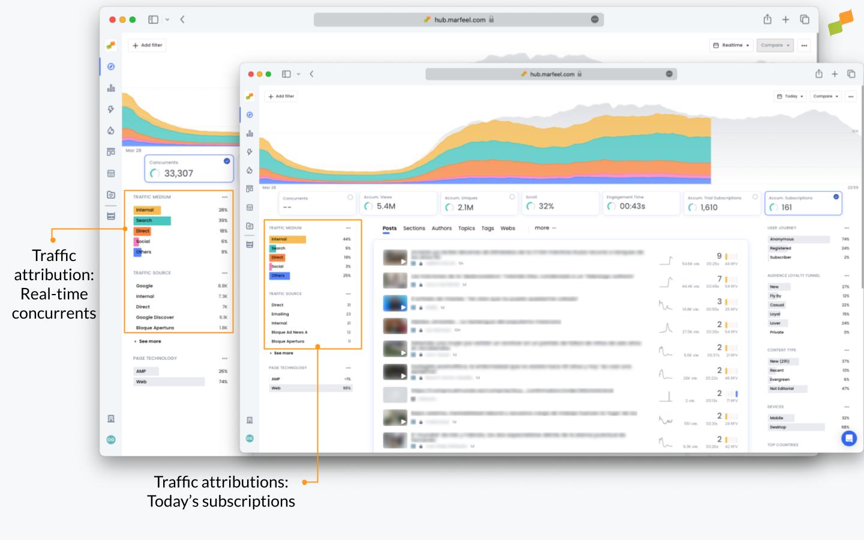Open the more tabs dropdown next to Webs
Screen dimensions: 864x540
[x=543, y=228]
